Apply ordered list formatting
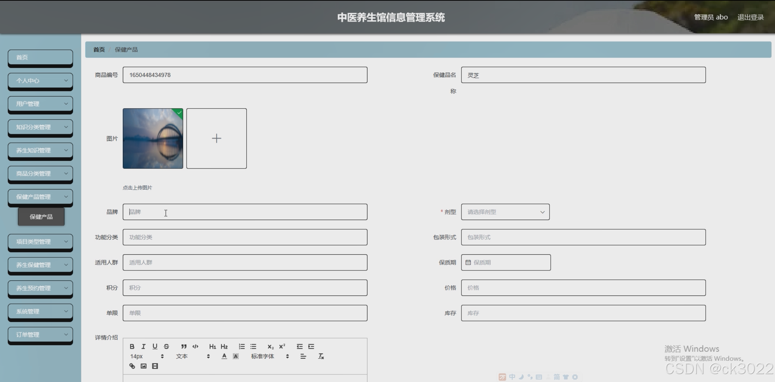The height and width of the screenshot is (382, 775). click(x=242, y=346)
